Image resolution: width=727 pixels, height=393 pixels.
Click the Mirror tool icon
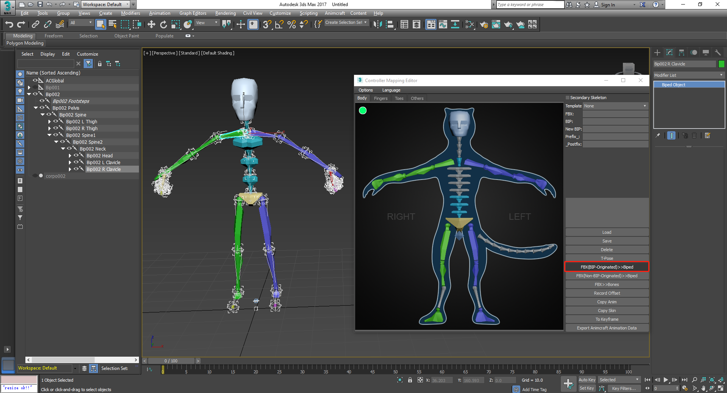coord(378,25)
